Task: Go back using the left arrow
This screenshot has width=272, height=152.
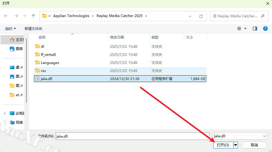Action: click(6, 16)
